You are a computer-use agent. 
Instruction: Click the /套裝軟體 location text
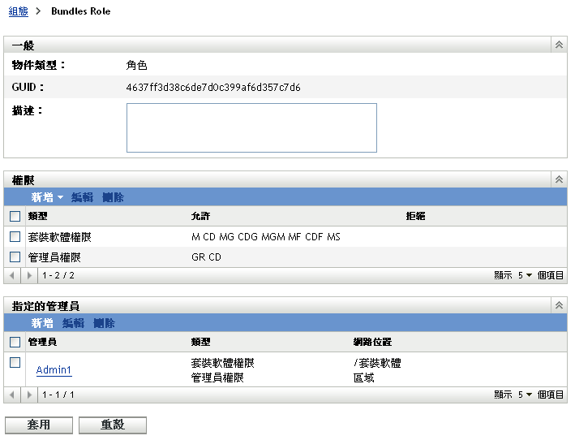377,364
